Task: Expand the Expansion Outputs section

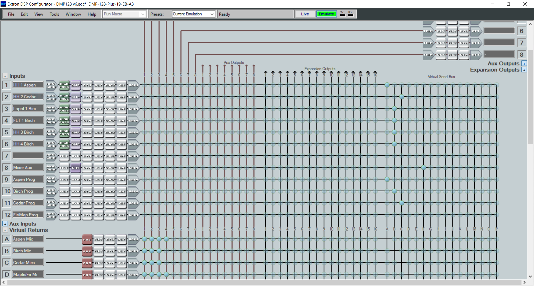Action: [x=524, y=70]
